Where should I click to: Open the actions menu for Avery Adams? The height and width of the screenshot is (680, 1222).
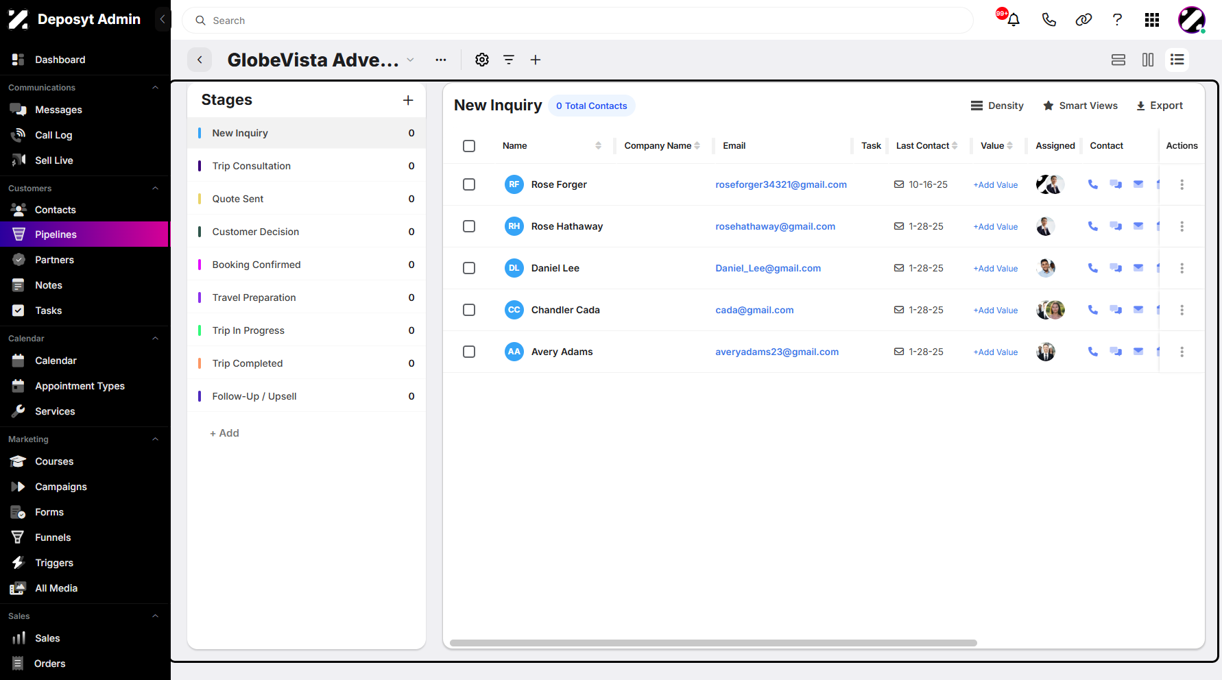[x=1182, y=352]
